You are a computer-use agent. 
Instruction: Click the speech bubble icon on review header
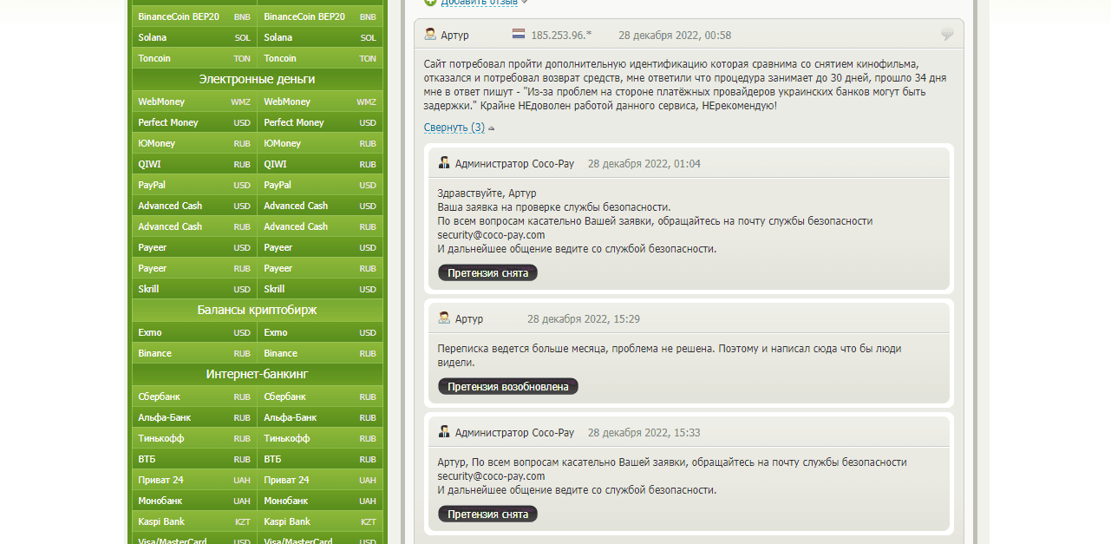point(947,35)
